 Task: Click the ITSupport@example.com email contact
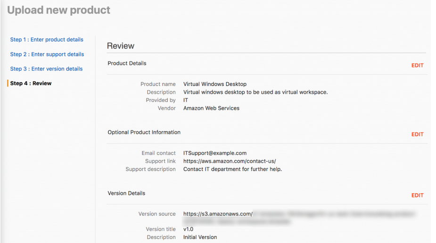point(214,153)
